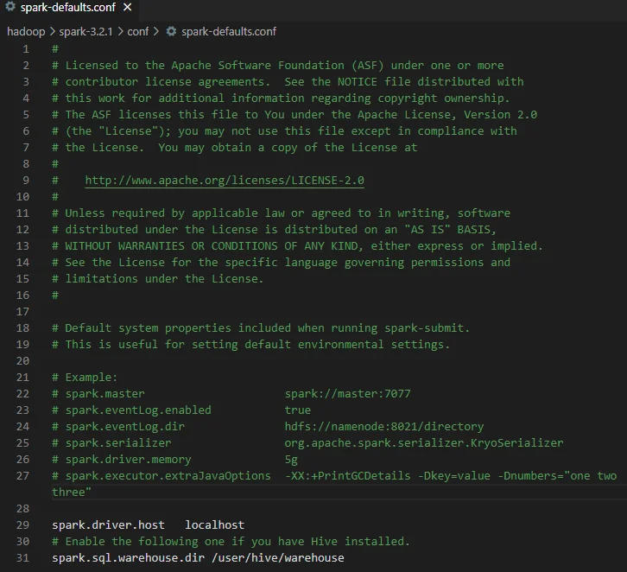
Task: Click the gear icon in the spark-defaults.conf tab
Action: (x=10, y=8)
